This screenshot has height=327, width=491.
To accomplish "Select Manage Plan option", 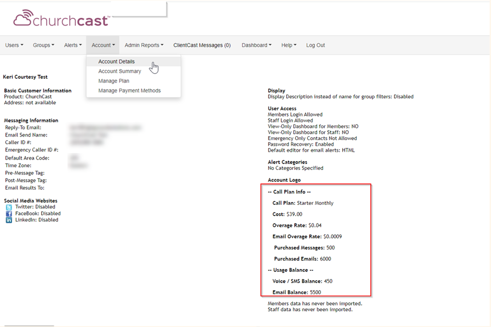I will (114, 81).
